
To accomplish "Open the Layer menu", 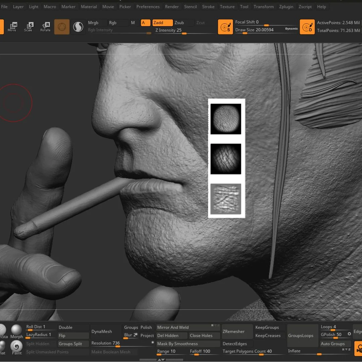I will (18, 7).
